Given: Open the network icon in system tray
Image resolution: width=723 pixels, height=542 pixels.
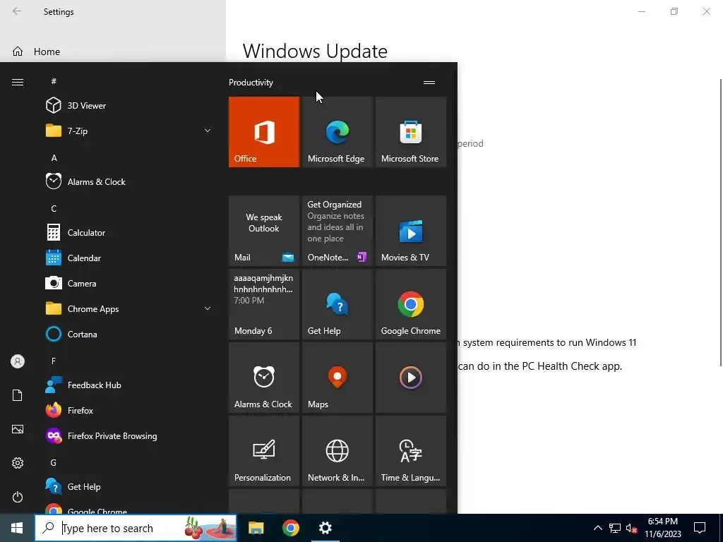Looking at the screenshot, I should pyautogui.click(x=615, y=528).
